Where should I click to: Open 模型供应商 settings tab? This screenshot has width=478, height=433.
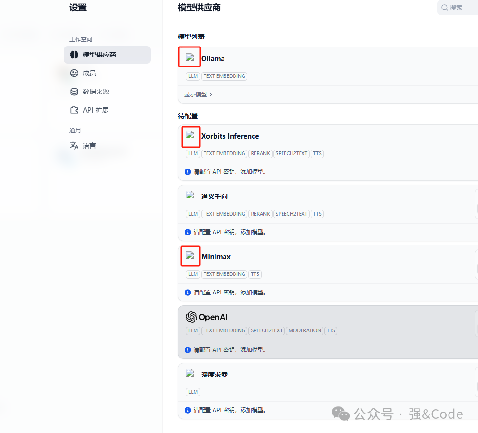pos(107,55)
